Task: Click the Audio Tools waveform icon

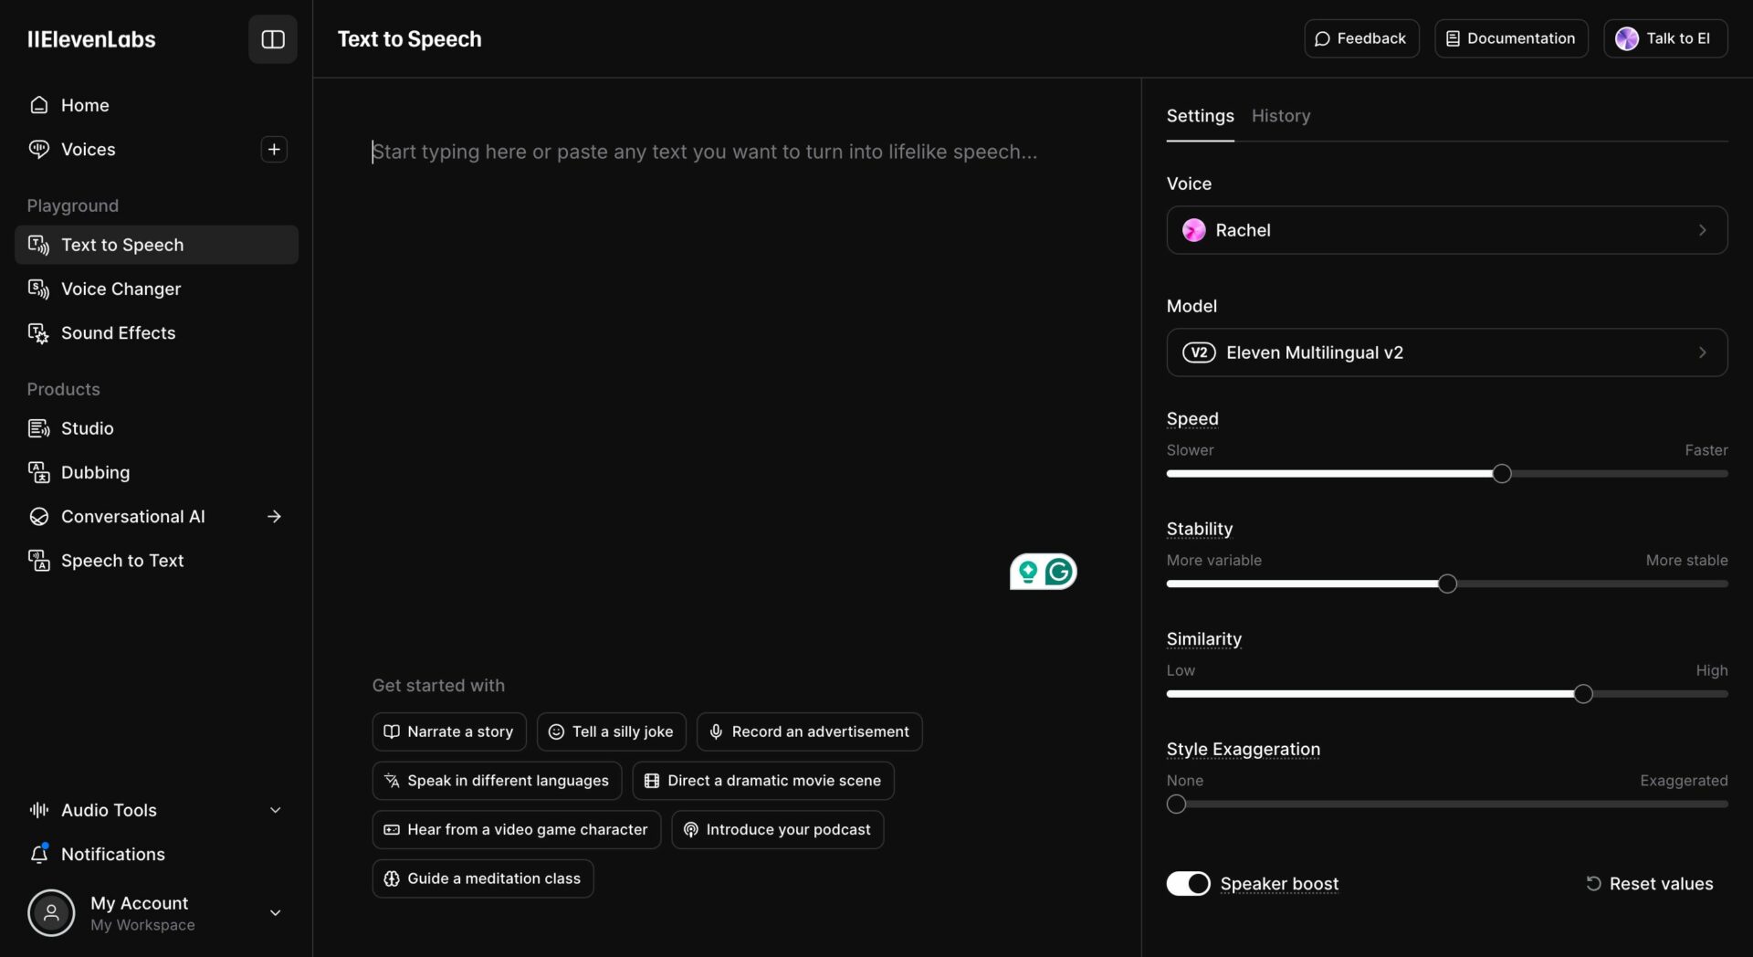Action: (38, 810)
